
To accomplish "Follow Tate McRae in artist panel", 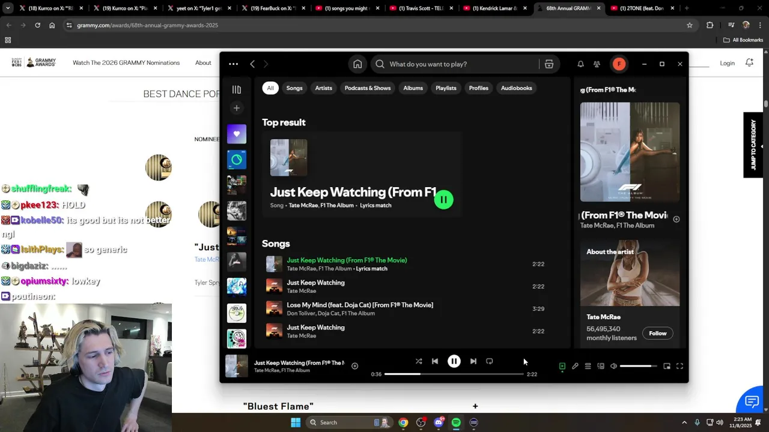I will [658, 334].
